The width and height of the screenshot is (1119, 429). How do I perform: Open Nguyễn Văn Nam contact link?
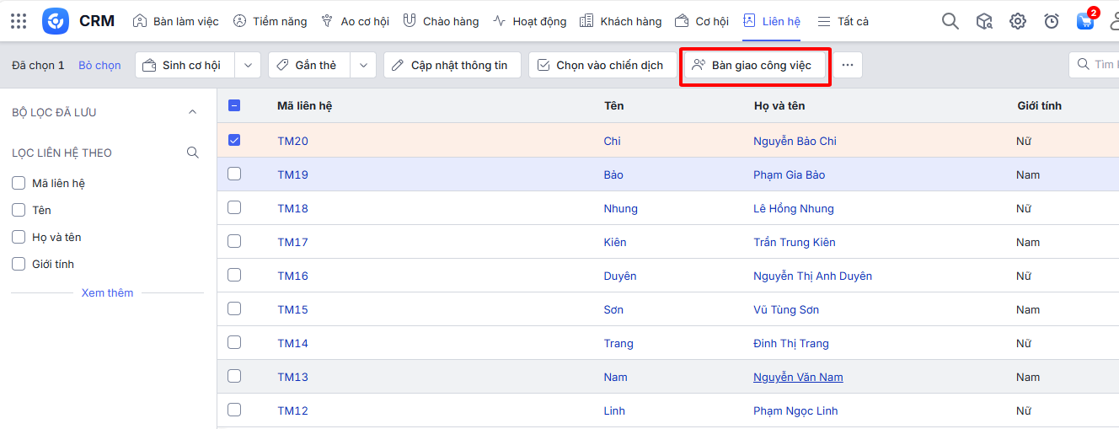(798, 377)
